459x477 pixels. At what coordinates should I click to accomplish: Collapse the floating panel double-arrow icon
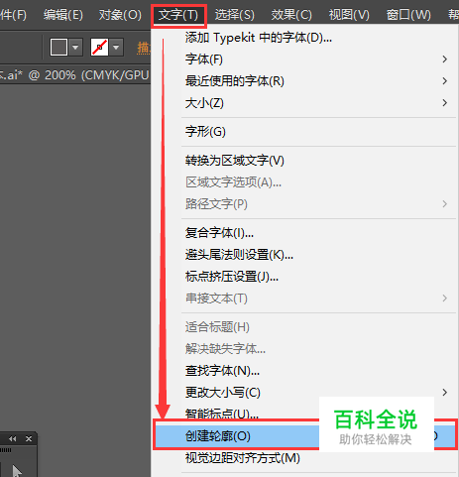tap(13, 439)
